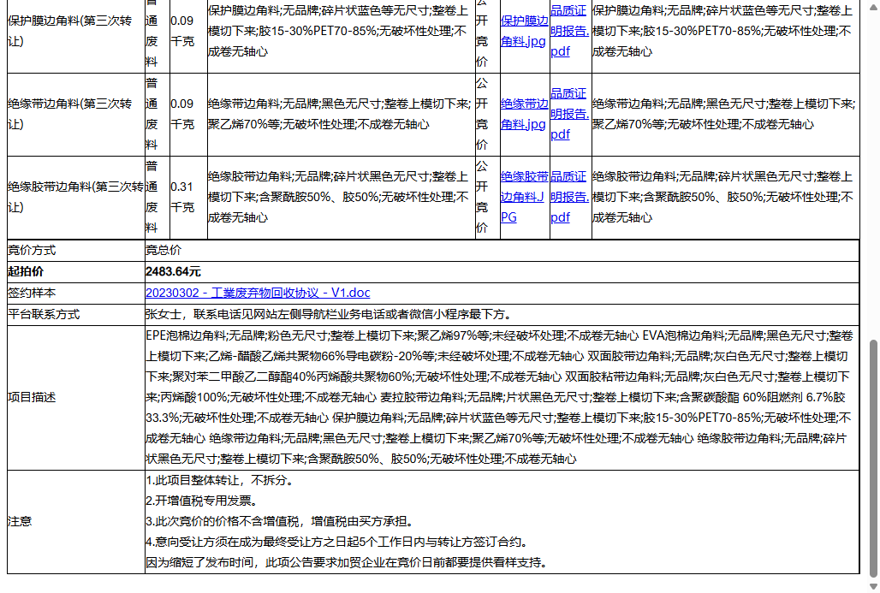Click the 平台联系方式 label cell
This screenshot has width=880, height=593.
pyautogui.click(x=76, y=314)
